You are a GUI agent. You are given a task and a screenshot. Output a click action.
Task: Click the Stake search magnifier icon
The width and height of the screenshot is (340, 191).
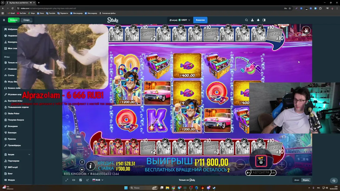[x=246, y=20]
